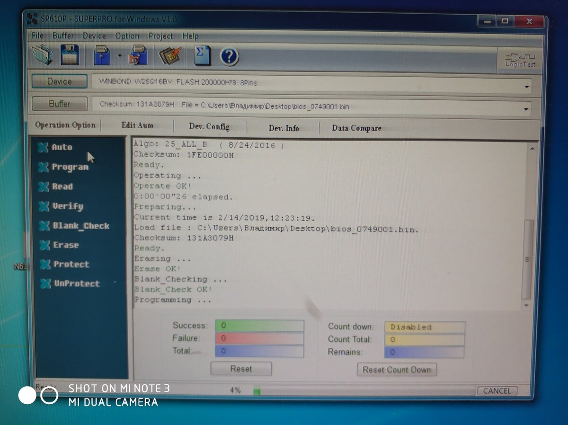Click the green Success counter field
This screenshot has height=425, width=568.
259,326
